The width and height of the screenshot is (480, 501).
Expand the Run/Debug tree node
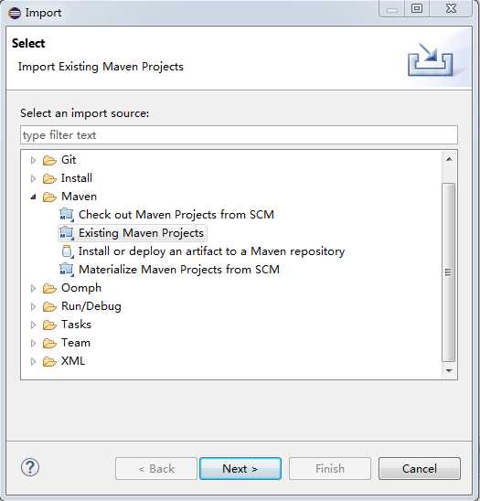(33, 307)
